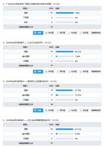Choose bar chart (条形图) for the 工会工作总体评价 question
The image size is (105, 147).
pos(84,72)
